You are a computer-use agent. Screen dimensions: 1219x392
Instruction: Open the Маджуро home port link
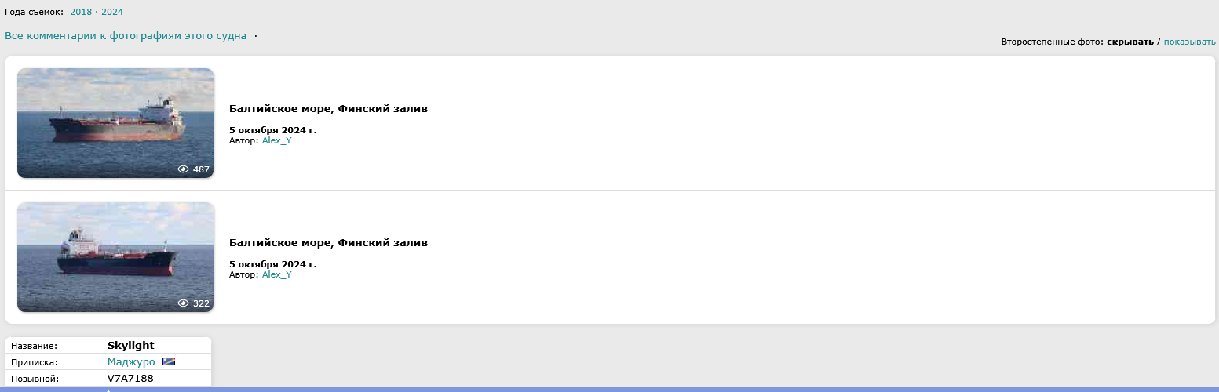tap(131, 362)
